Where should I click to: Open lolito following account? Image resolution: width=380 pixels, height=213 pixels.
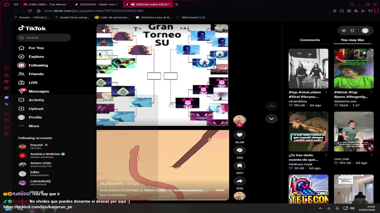tap(34, 173)
